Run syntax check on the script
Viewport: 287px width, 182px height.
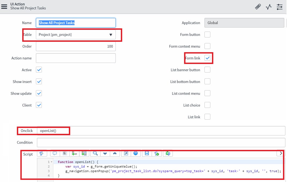[x=157, y=153]
